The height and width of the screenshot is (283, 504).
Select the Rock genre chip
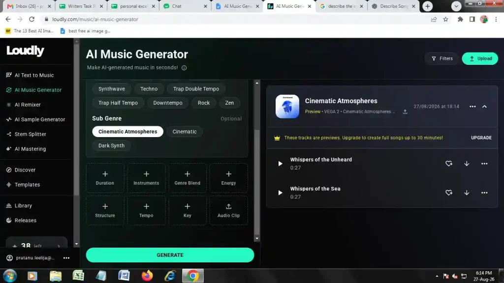[204, 103]
